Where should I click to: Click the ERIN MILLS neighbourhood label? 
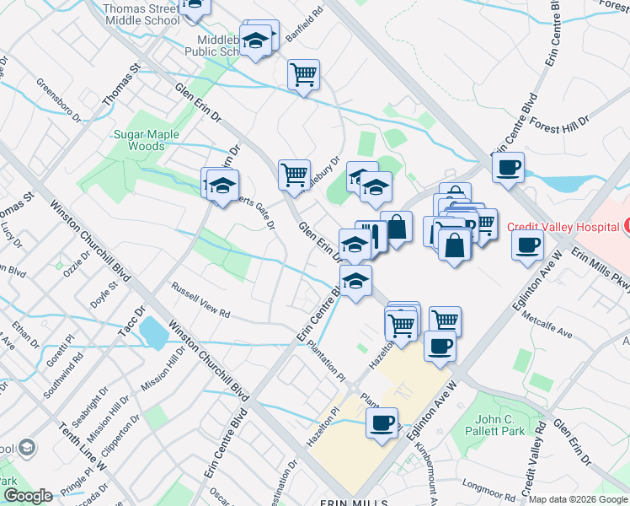tap(354, 503)
